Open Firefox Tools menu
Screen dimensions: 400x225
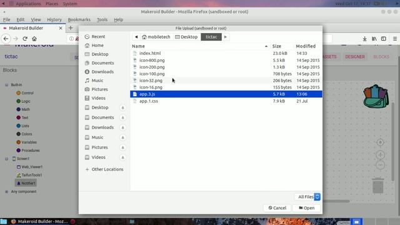102,19
